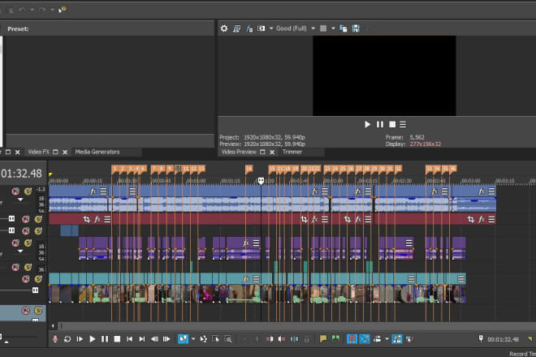Insert a region with the green icon
The width and height of the screenshot is (536, 357).
click(x=335, y=339)
